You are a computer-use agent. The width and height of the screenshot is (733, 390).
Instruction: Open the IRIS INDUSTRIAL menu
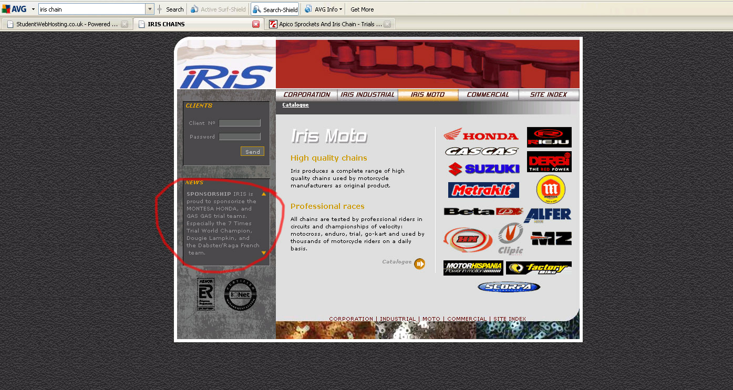pos(367,95)
